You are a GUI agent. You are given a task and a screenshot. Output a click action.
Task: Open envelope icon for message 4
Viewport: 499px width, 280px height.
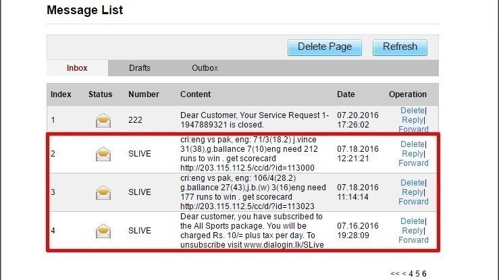[103, 231]
